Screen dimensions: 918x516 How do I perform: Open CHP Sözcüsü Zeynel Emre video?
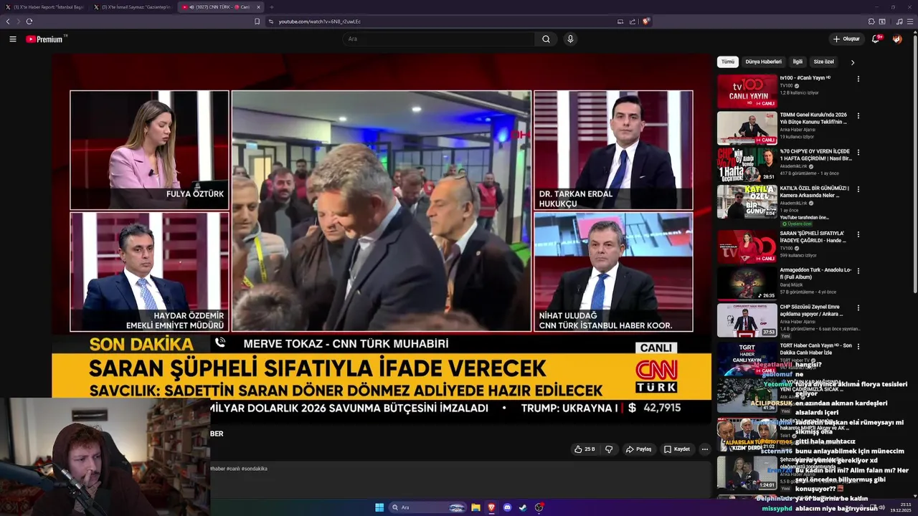click(x=747, y=320)
